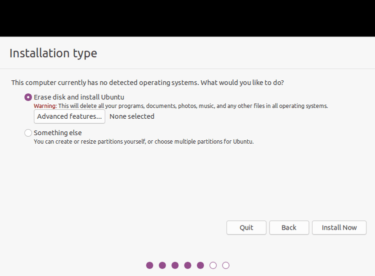Image resolution: width=375 pixels, height=276 pixels.
Task: Click the first filled progress dot
Action: pos(149,265)
